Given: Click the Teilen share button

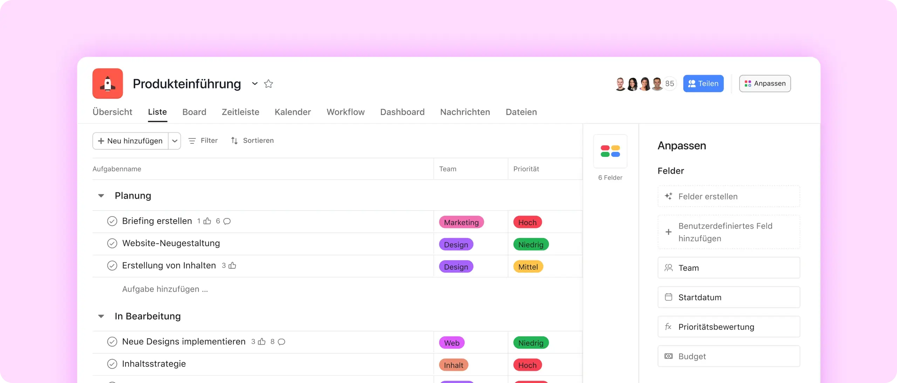Looking at the screenshot, I should pos(703,84).
